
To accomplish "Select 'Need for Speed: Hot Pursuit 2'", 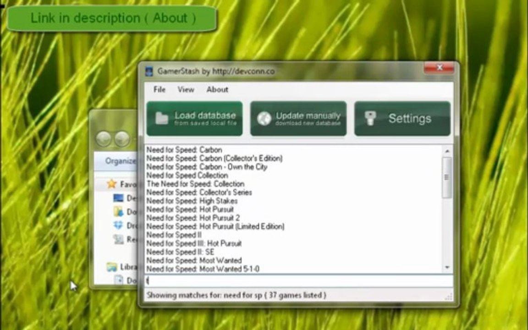I will click(x=193, y=218).
